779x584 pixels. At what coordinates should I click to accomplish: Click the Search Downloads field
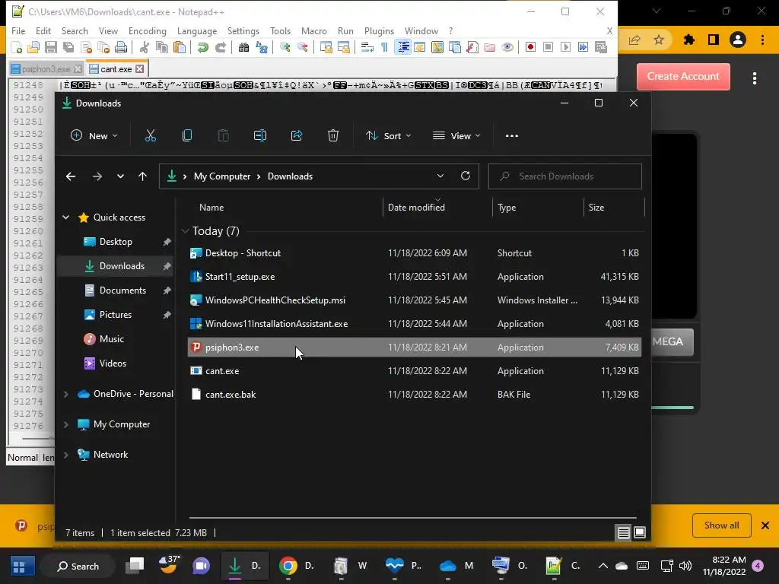pos(565,176)
